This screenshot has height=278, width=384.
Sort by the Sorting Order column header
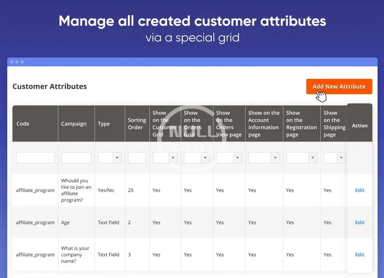(137, 124)
